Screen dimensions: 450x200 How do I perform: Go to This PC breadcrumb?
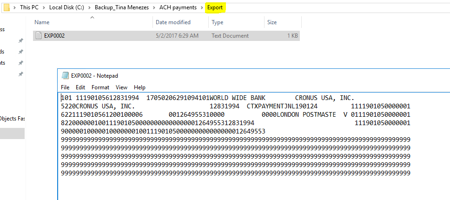(29, 7)
